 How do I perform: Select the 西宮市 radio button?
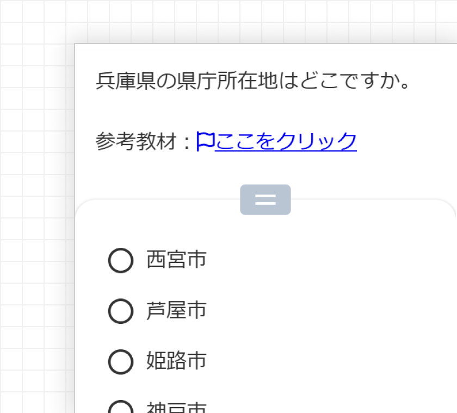point(121,260)
